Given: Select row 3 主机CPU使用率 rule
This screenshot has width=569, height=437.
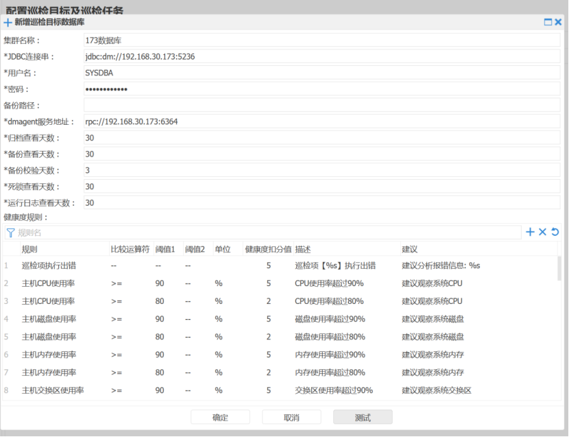Looking at the screenshot, I should [x=280, y=301].
